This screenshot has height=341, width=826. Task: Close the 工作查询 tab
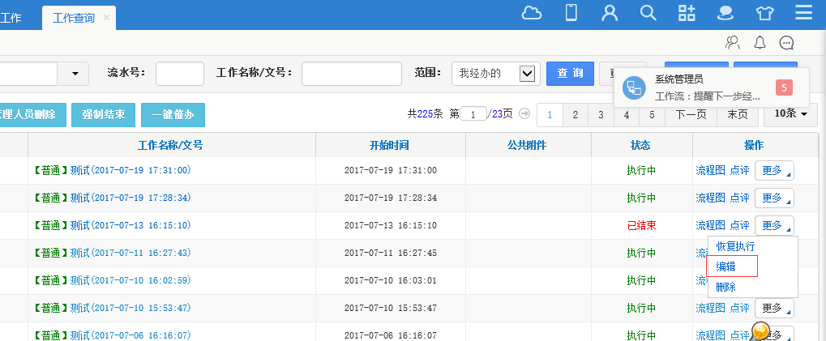coord(106,17)
